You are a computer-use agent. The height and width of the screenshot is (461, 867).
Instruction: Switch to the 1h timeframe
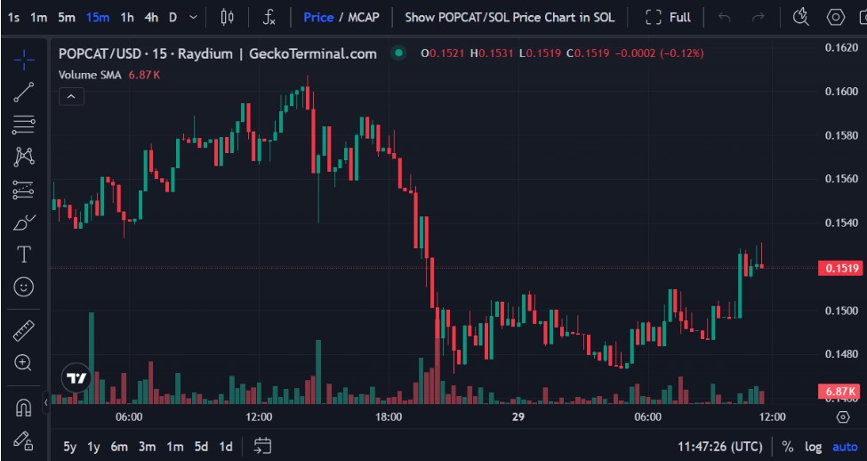(127, 17)
